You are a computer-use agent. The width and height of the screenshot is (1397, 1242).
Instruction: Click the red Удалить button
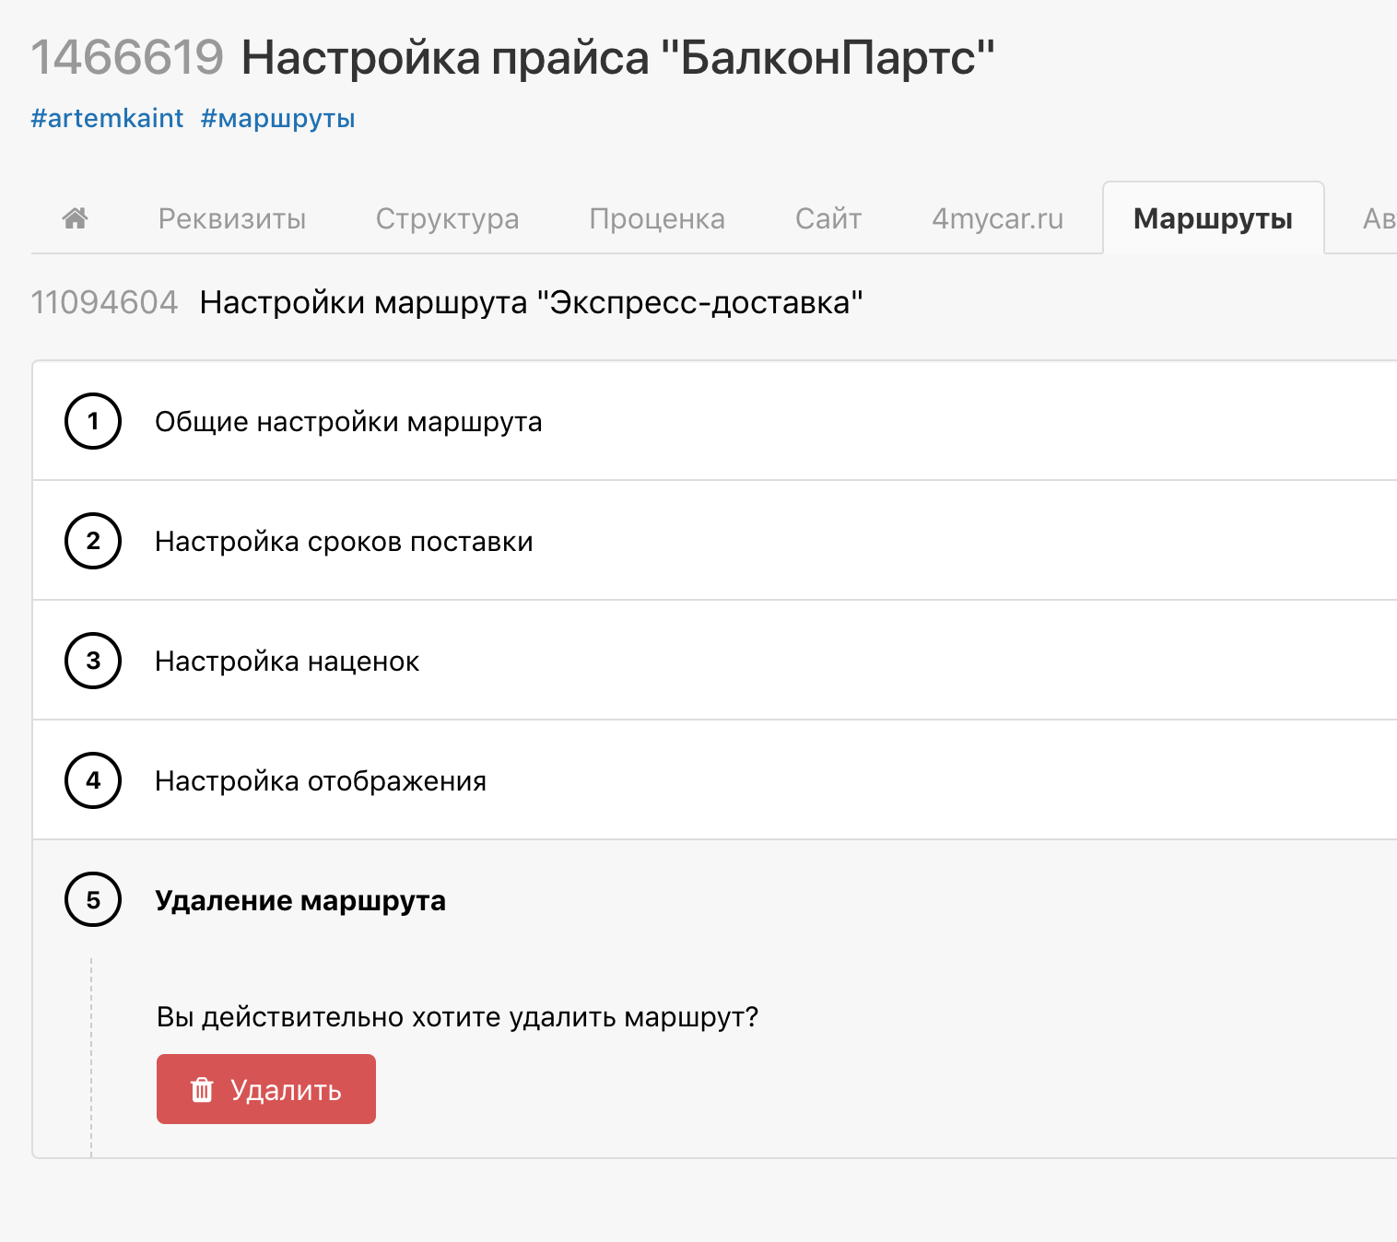266,1089
